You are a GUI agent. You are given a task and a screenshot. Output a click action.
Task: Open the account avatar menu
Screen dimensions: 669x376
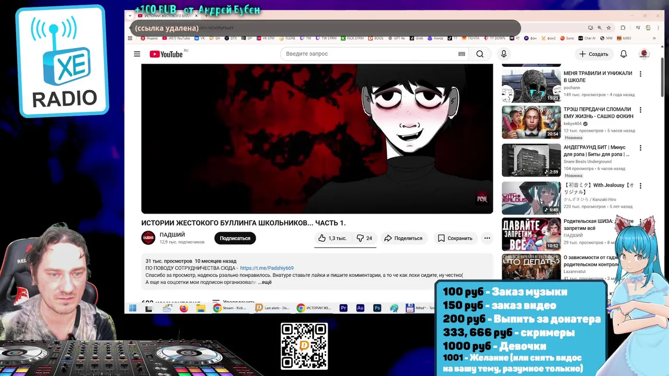click(x=644, y=54)
